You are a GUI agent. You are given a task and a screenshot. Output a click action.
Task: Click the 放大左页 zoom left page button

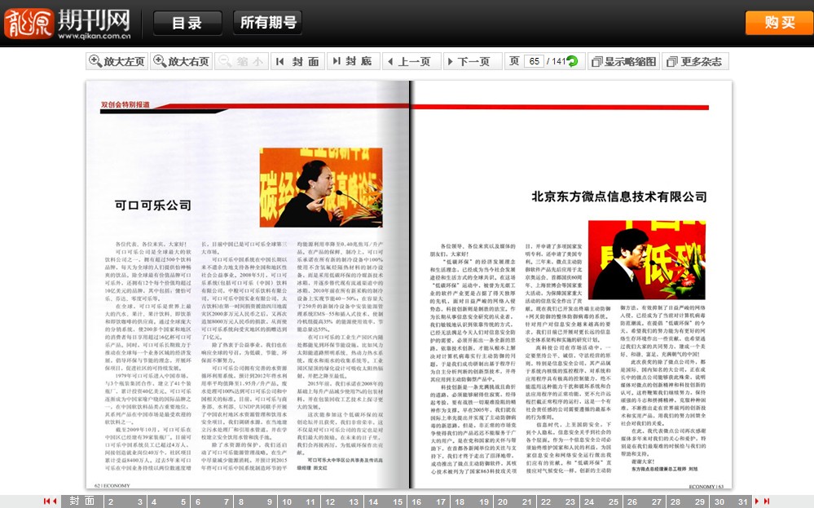click(x=117, y=61)
